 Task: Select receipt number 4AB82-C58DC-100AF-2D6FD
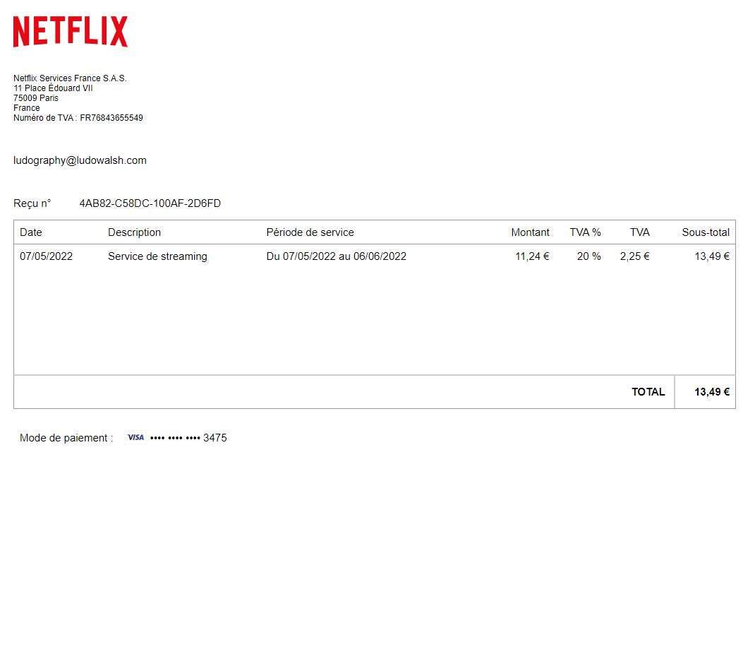pyautogui.click(x=150, y=203)
